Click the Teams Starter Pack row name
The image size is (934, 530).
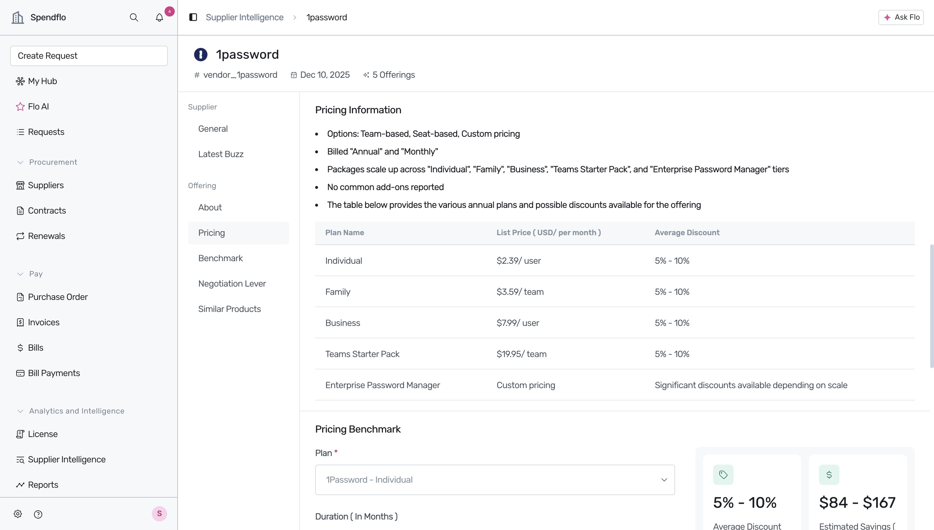coord(362,354)
